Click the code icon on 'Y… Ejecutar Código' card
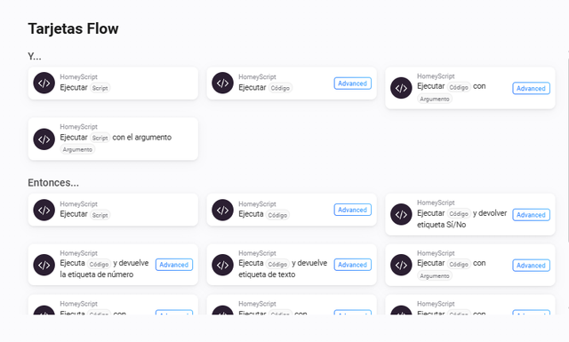 click(x=222, y=83)
